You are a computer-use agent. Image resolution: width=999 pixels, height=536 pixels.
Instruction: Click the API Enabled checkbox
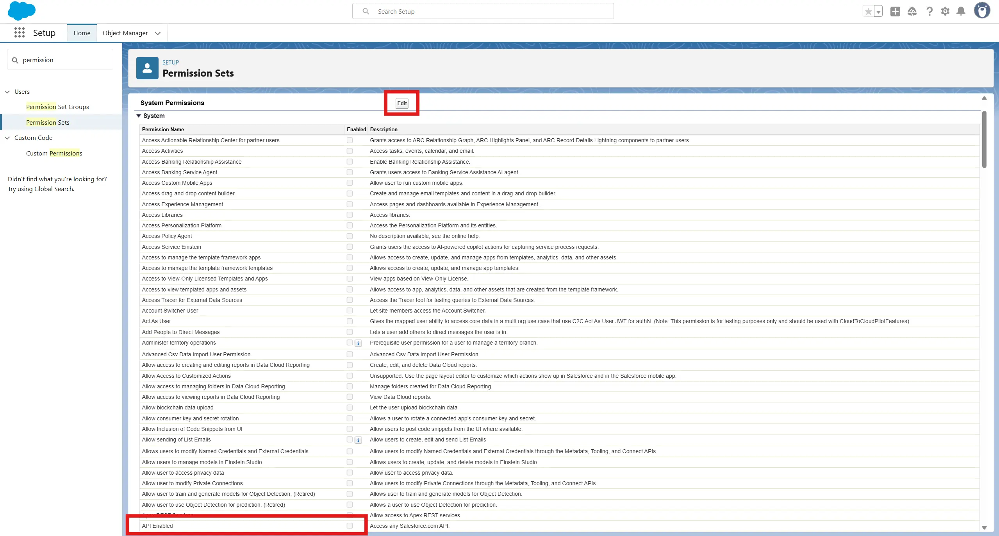[350, 526]
